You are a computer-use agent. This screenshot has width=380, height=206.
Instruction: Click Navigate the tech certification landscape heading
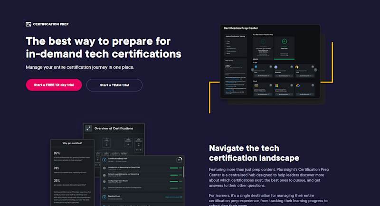click(x=254, y=153)
